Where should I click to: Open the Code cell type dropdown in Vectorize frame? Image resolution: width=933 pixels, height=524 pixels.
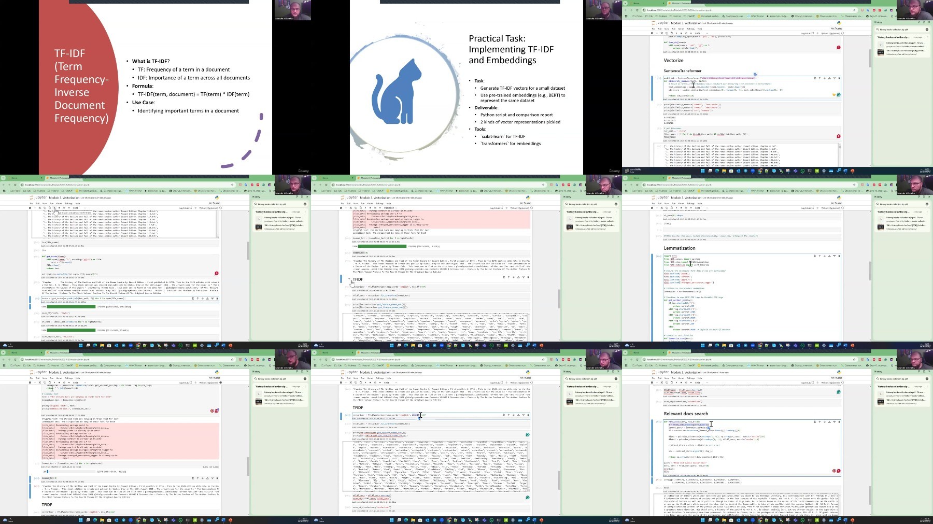(701, 33)
